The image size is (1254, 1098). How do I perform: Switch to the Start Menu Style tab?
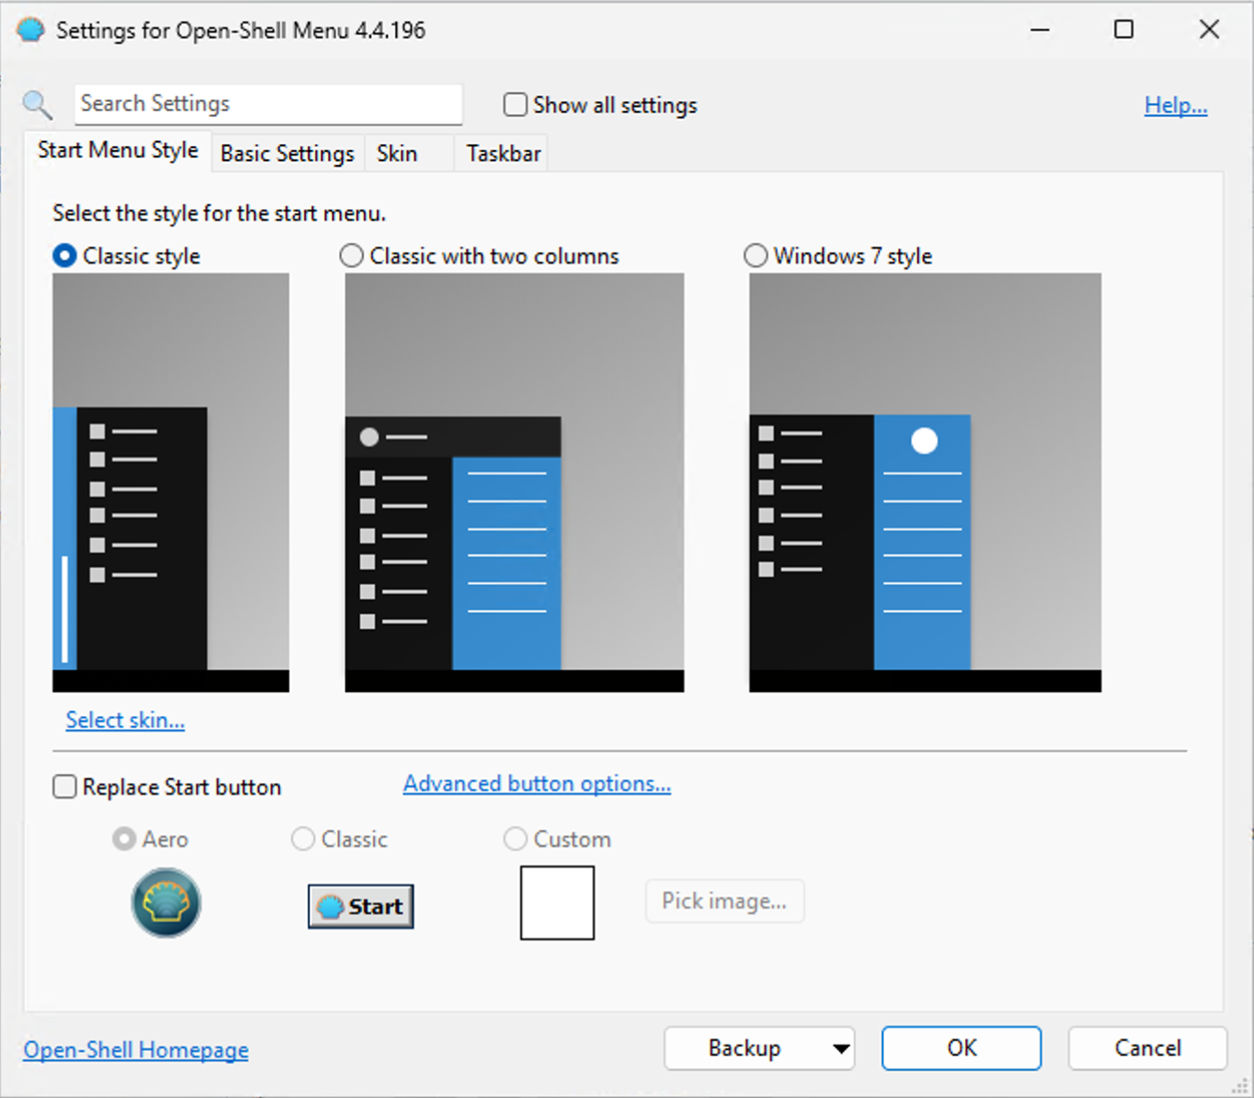coord(118,151)
